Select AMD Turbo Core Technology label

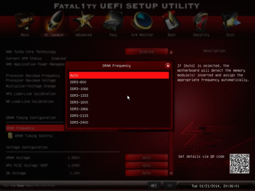[x=31, y=52]
